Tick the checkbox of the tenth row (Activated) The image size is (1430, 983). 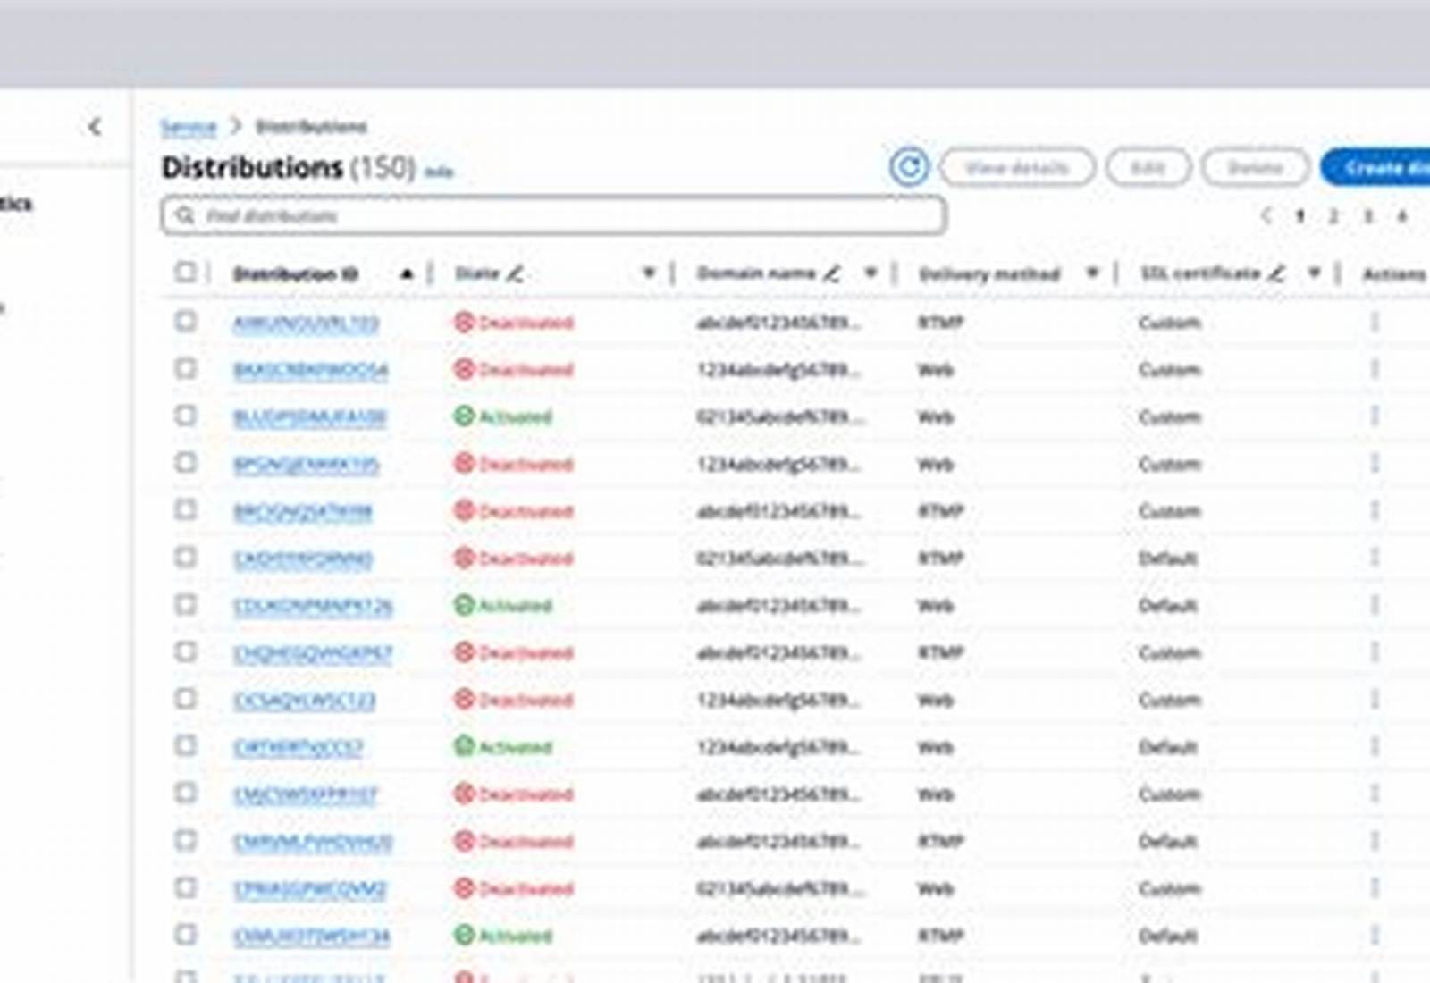[185, 745]
